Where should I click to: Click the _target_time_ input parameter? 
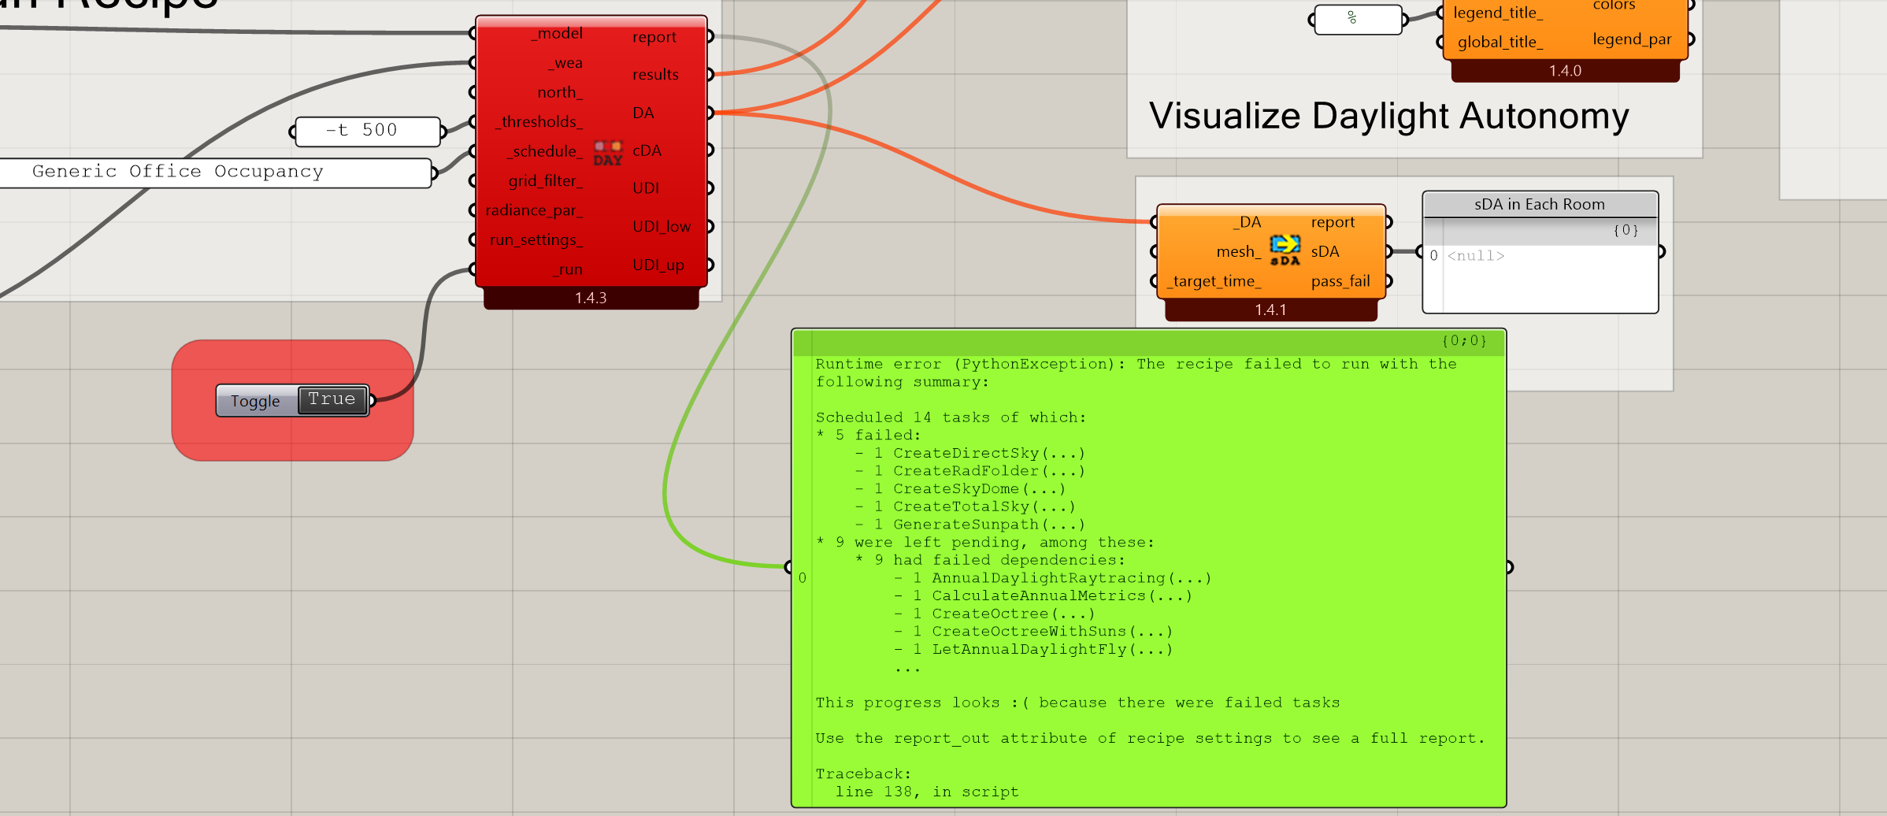coord(1214,281)
